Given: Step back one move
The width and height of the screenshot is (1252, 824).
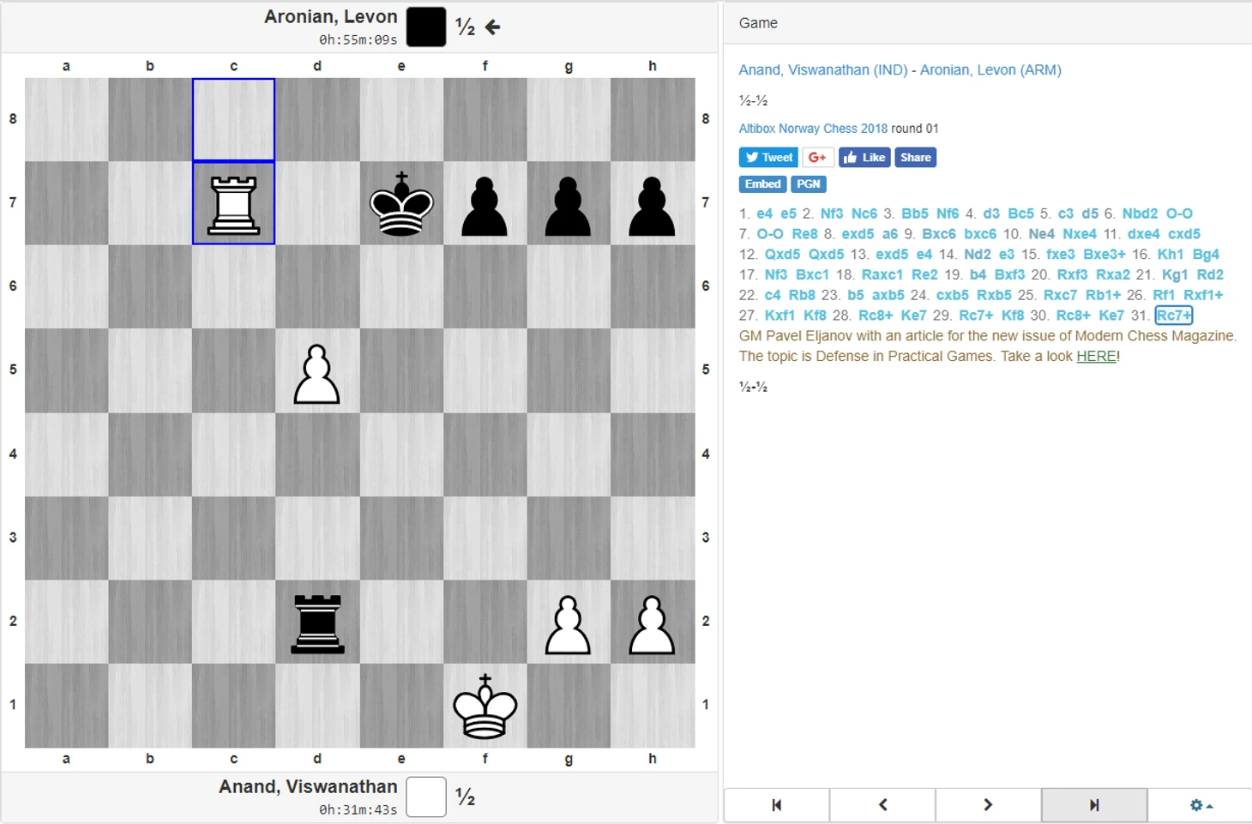Looking at the screenshot, I should (x=882, y=805).
